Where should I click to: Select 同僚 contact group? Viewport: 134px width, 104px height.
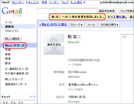click(8, 59)
